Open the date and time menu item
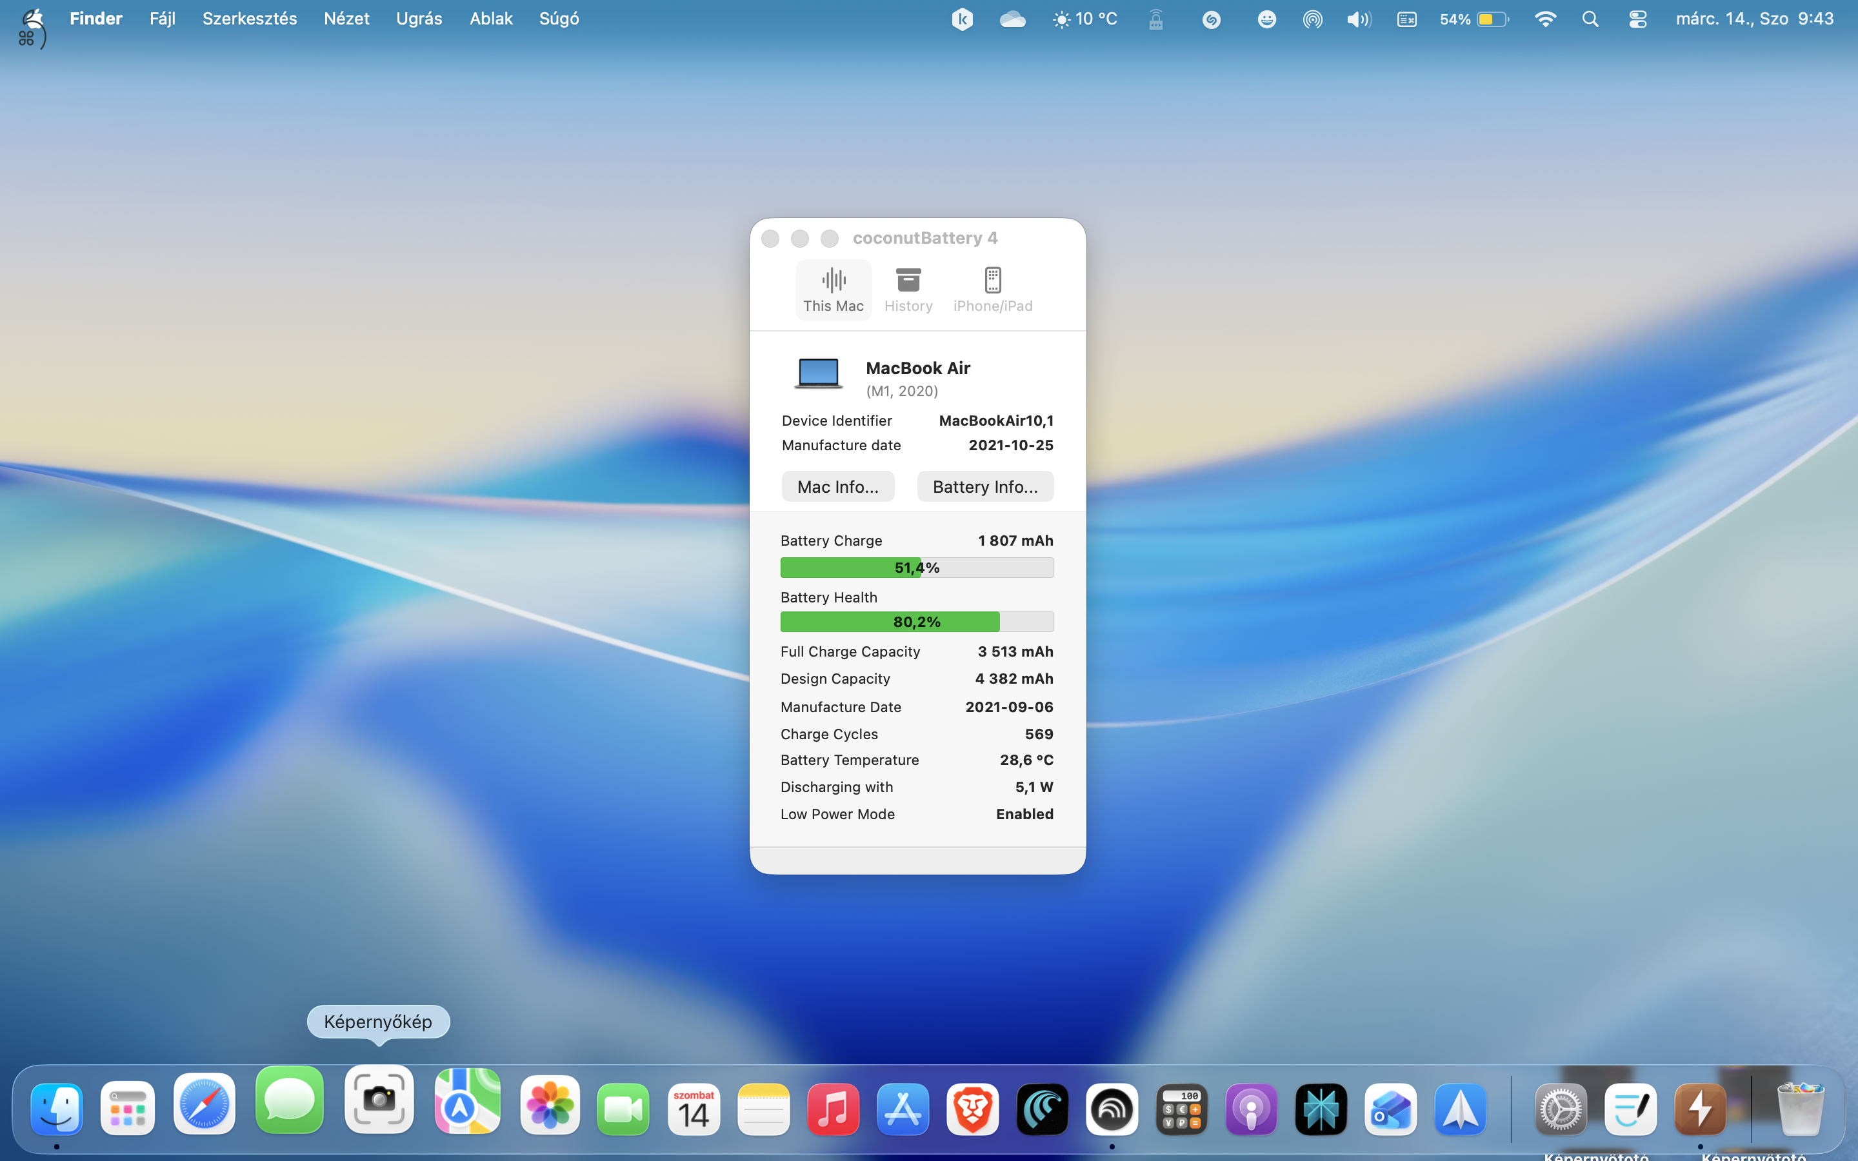Screen dimensions: 1858x1161 (1754, 19)
